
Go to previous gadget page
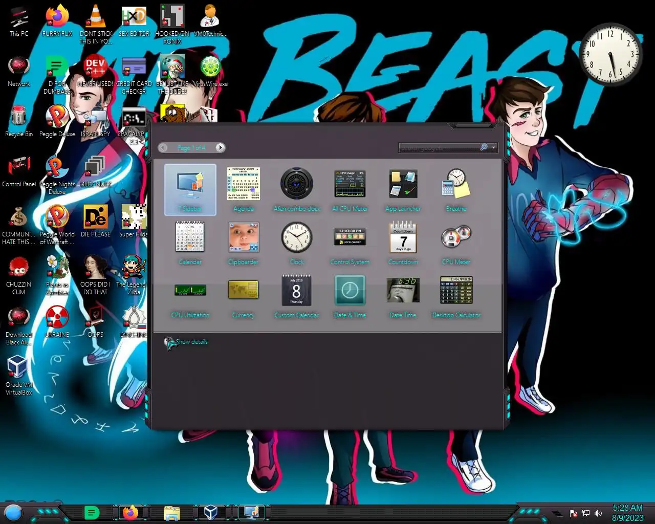coord(163,147)
